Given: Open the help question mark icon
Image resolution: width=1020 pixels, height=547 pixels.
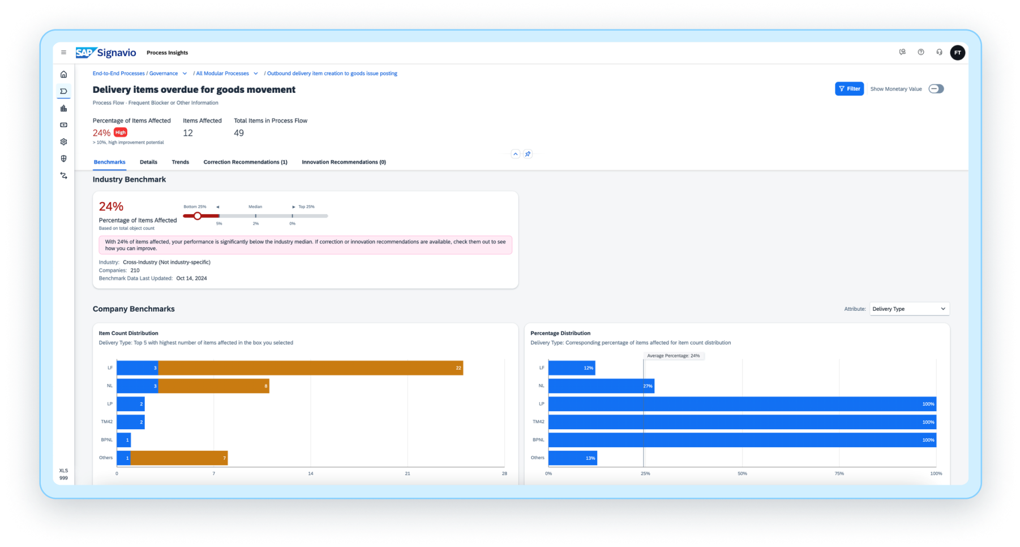Looking at the screenshot, I should click(x=921, y=52).
